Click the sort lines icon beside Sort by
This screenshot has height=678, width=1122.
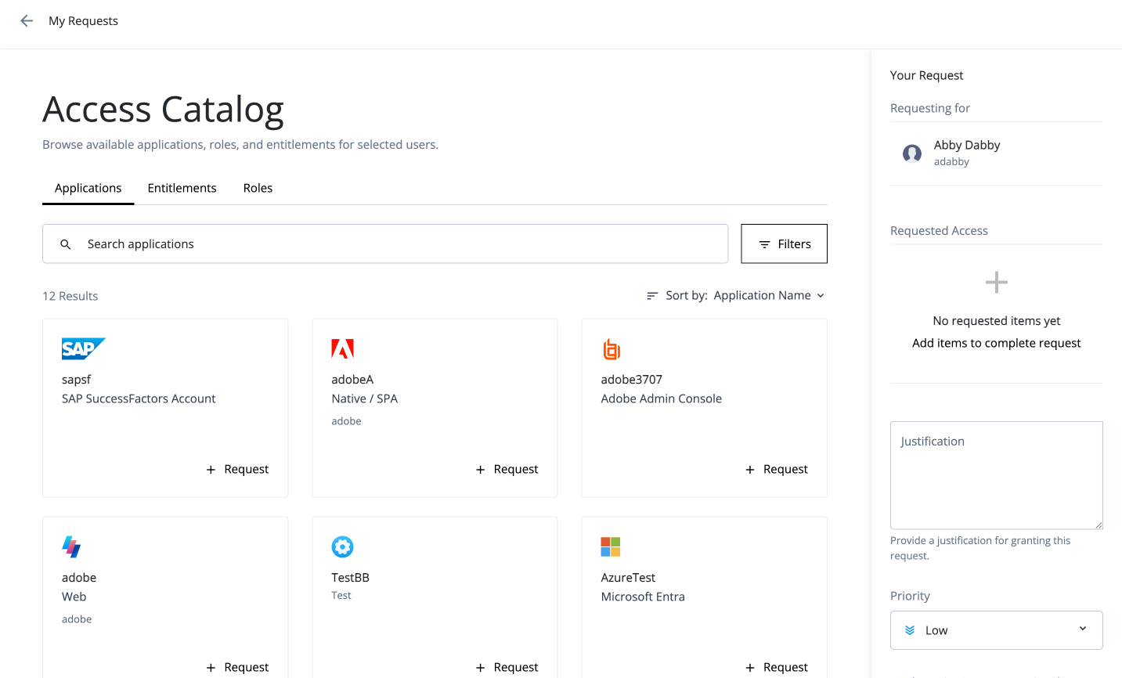pos(651,295)
